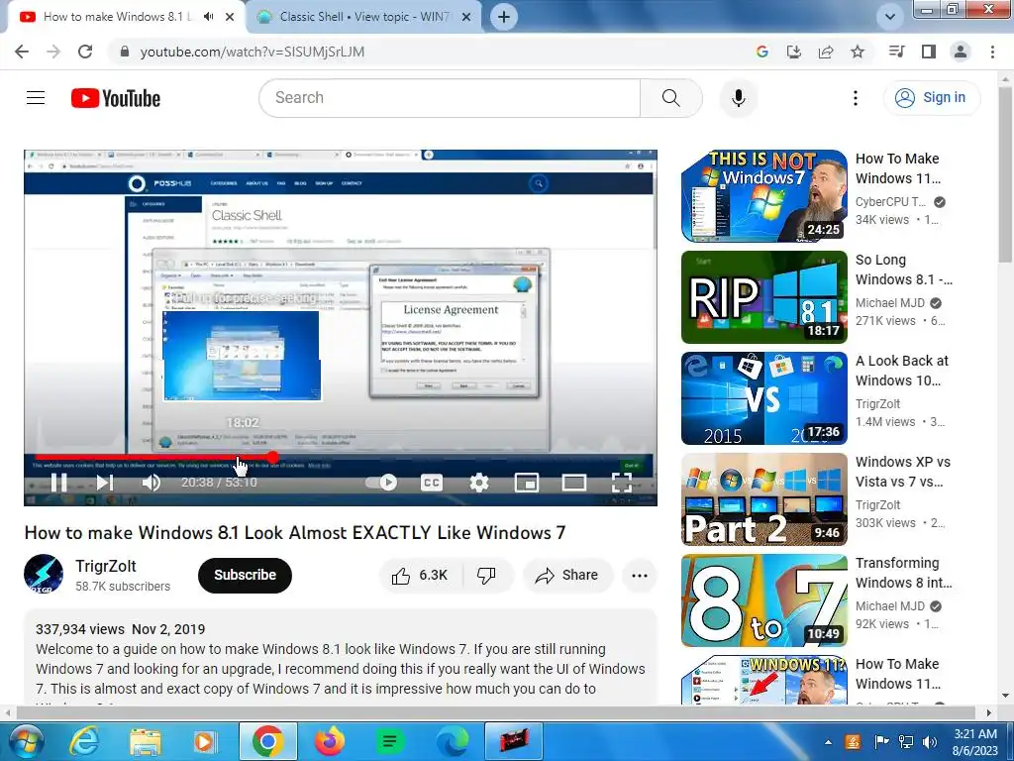Image resolution: width=1014 pixels, height=761 pixels.
Task: Open 'THIS IS NOT Windows 7' thumbnail
Action: coord(763,196)
